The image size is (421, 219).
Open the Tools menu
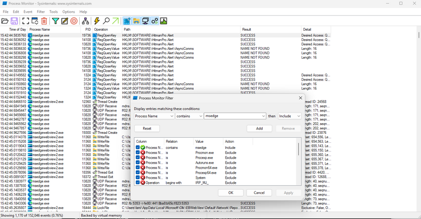tap(53, 12)
